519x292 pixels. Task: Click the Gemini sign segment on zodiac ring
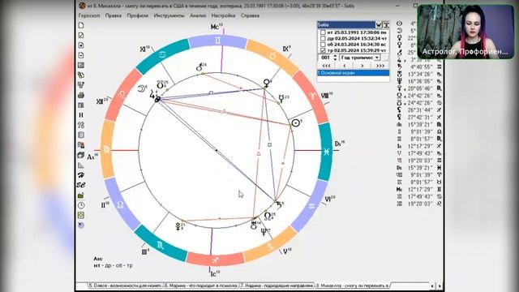click(x=217, y=41)
